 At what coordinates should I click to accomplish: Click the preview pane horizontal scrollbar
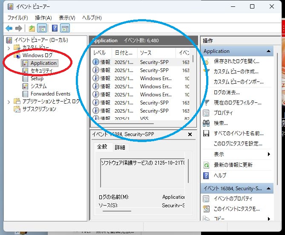click(x=117, y=211)
